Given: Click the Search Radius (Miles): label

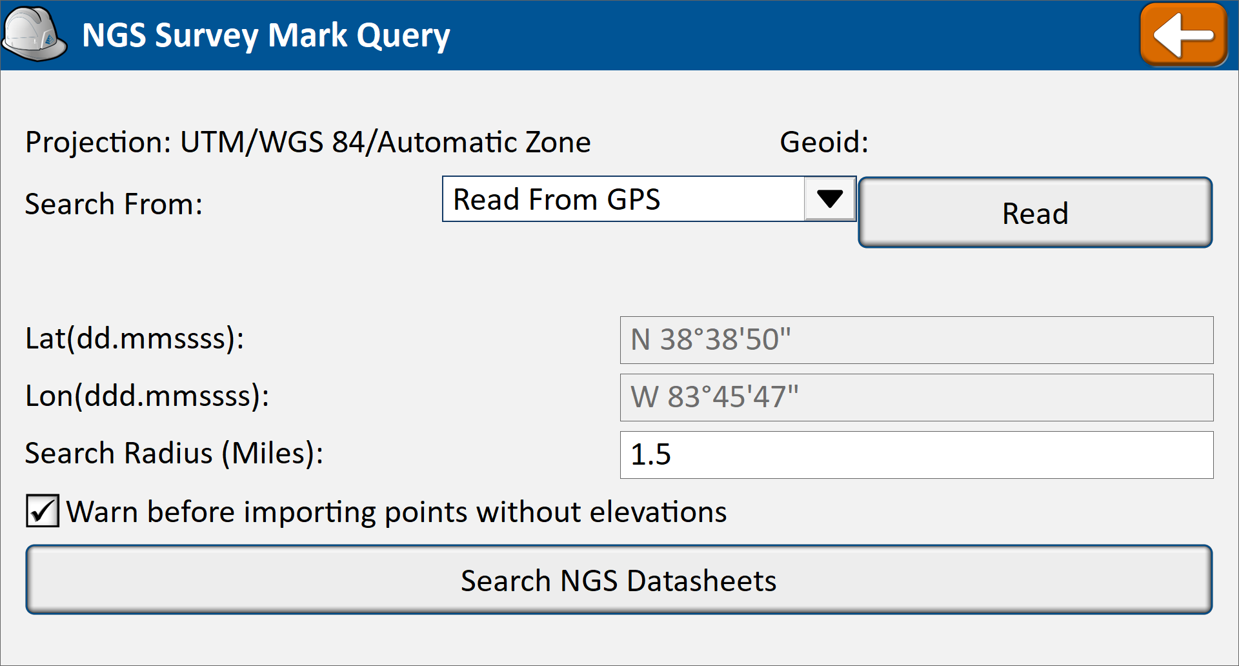Looking at the screenshot, I should [174, 453].
